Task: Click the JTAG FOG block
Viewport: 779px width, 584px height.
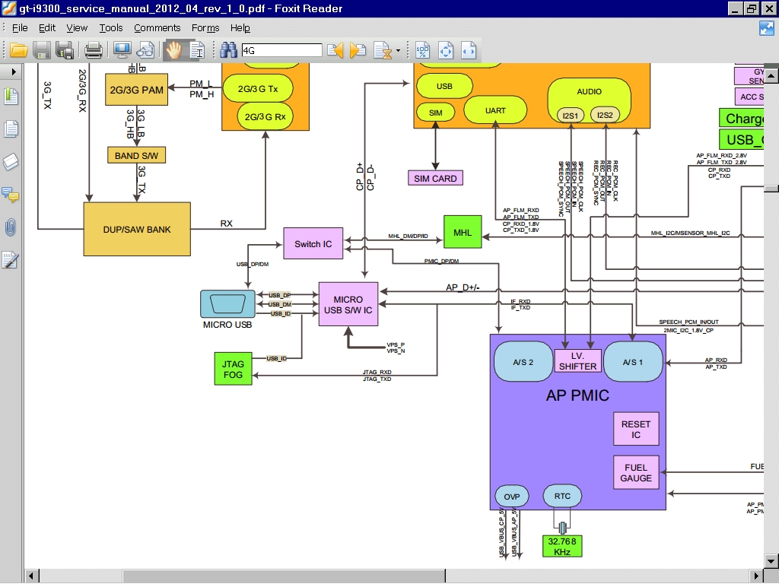Action: pos(233,369)
